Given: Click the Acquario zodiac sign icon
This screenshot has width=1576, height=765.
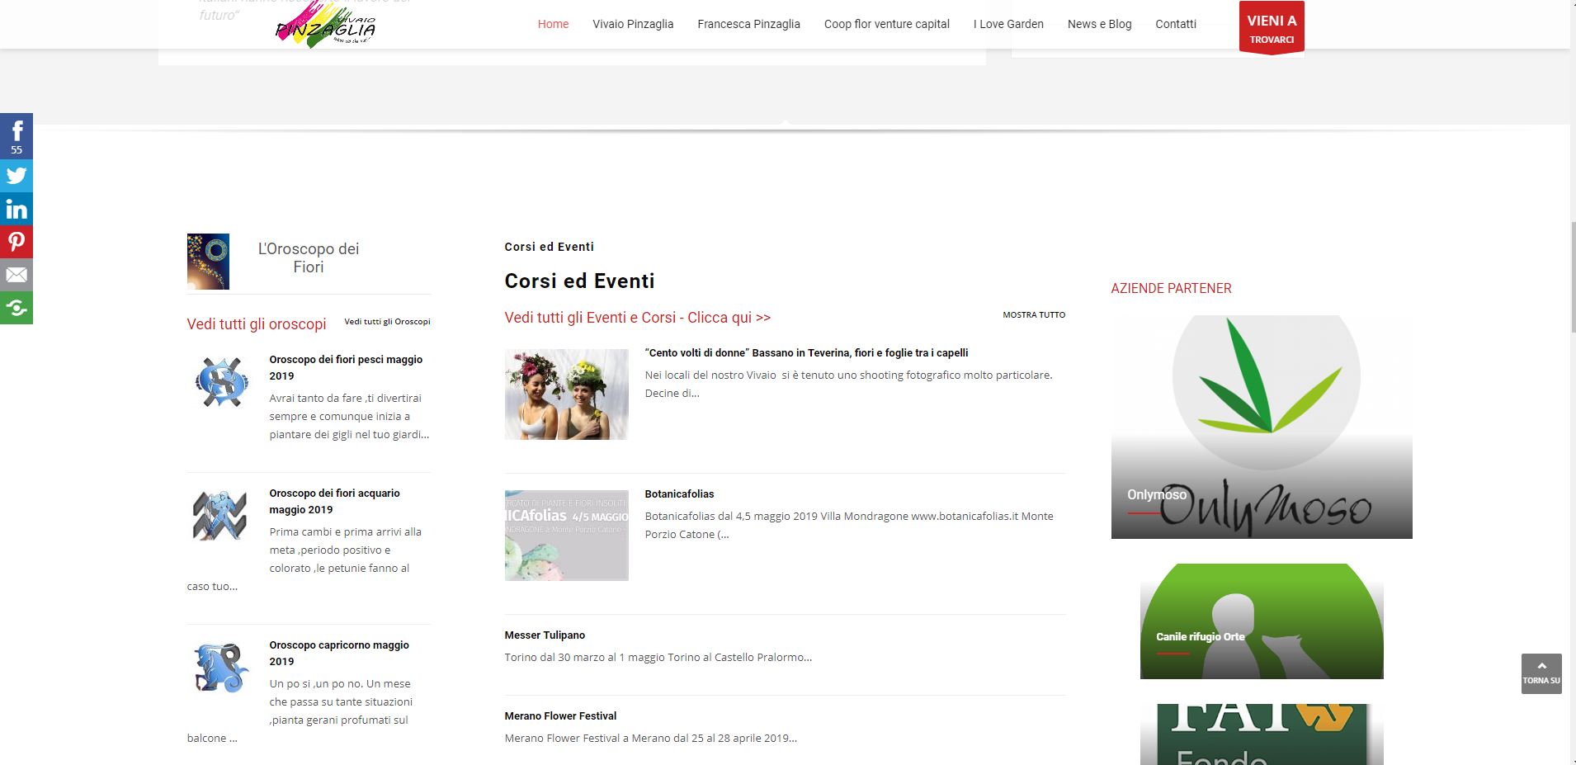Looking at the screenshot, I should click(x=219, y=515).
